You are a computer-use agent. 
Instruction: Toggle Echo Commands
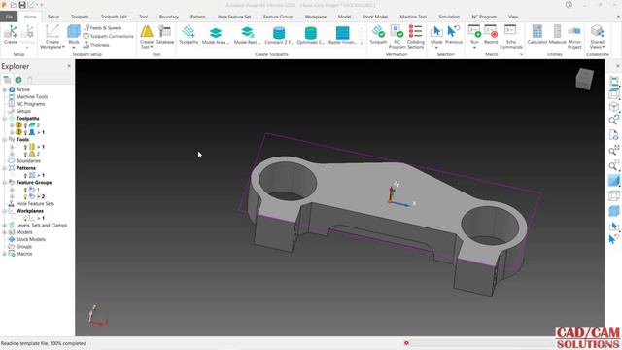click(511, 36)
